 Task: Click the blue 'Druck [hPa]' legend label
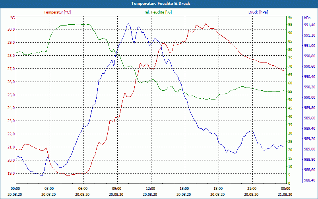258,12
